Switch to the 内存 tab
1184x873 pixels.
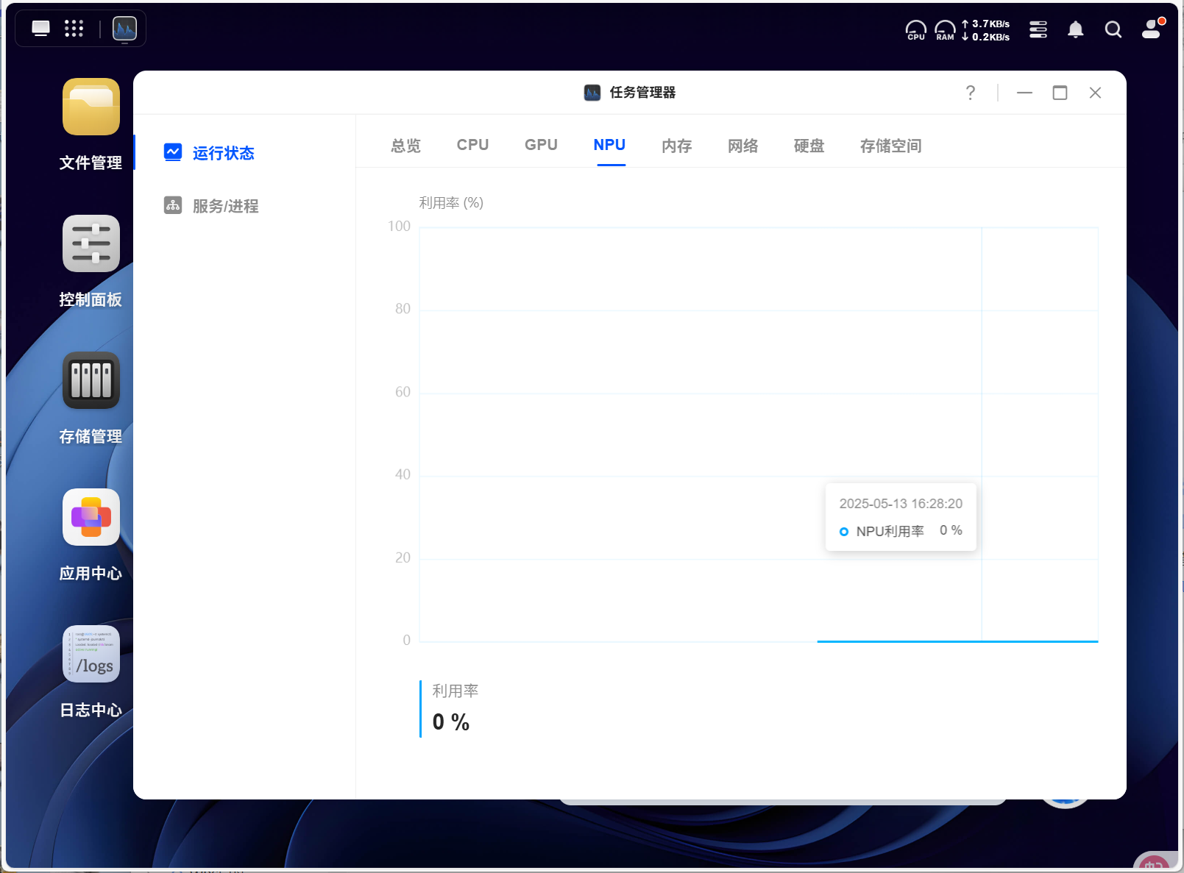[x=677, y=146]
